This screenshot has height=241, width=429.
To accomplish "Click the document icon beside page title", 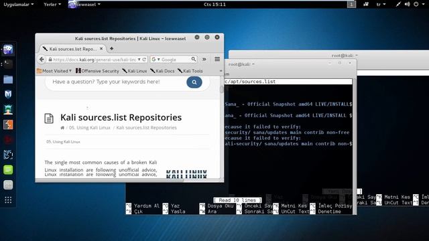I will pos(49,118).
